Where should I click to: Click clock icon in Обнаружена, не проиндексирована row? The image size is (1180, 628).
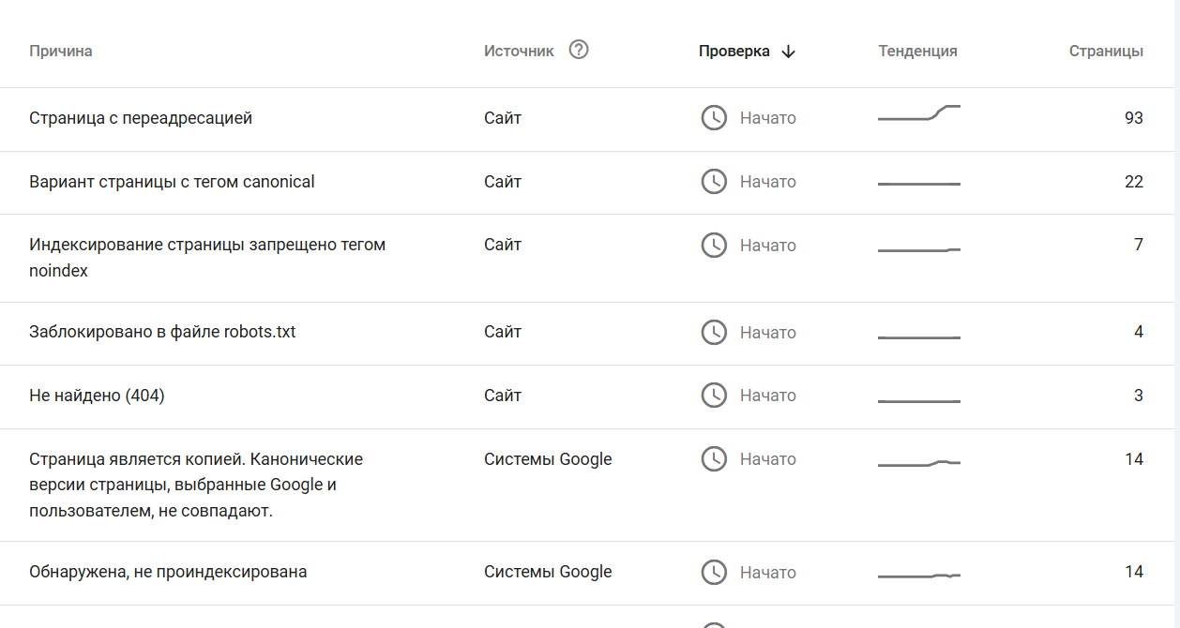click(714, 573)
